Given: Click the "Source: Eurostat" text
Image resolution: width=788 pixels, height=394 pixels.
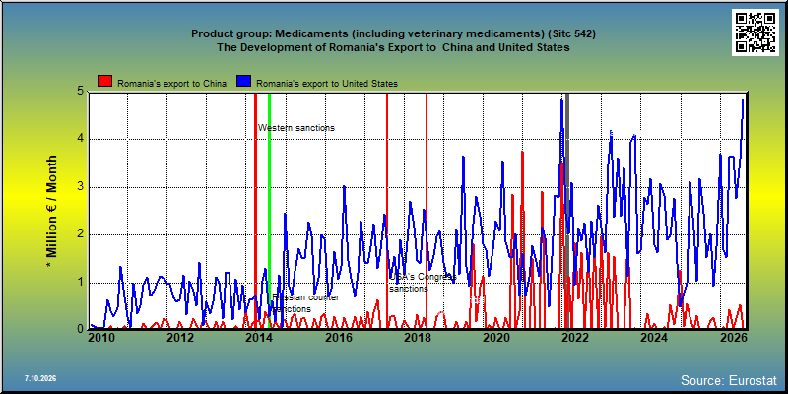Looking at the screenshot, I should 729,380.
